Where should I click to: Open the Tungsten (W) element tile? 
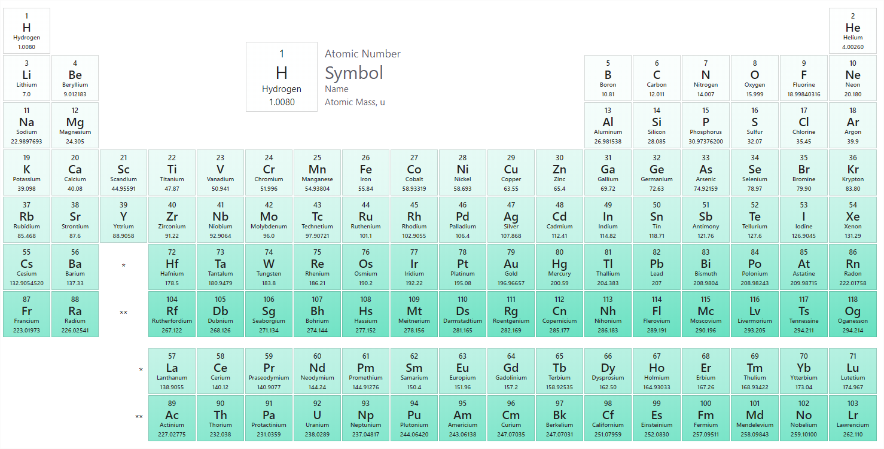(x=269, y=267)
